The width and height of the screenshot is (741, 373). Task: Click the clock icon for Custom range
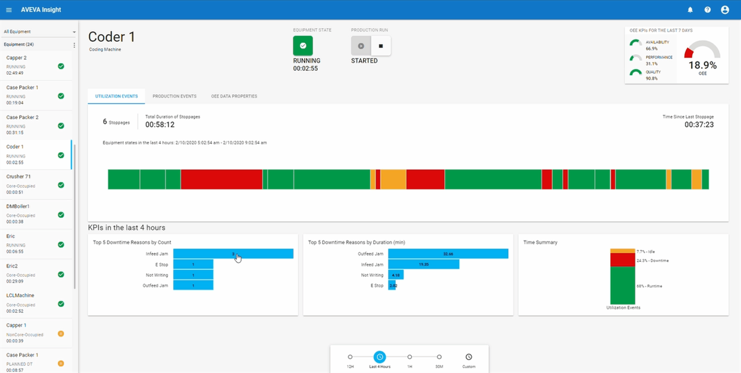click(468, 357)
